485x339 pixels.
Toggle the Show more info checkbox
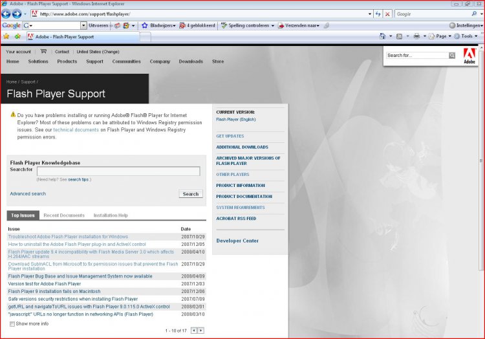click(x=12, y=324)
